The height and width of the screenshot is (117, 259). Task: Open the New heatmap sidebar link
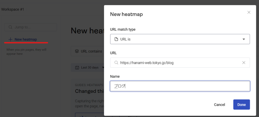coord(26,40)
